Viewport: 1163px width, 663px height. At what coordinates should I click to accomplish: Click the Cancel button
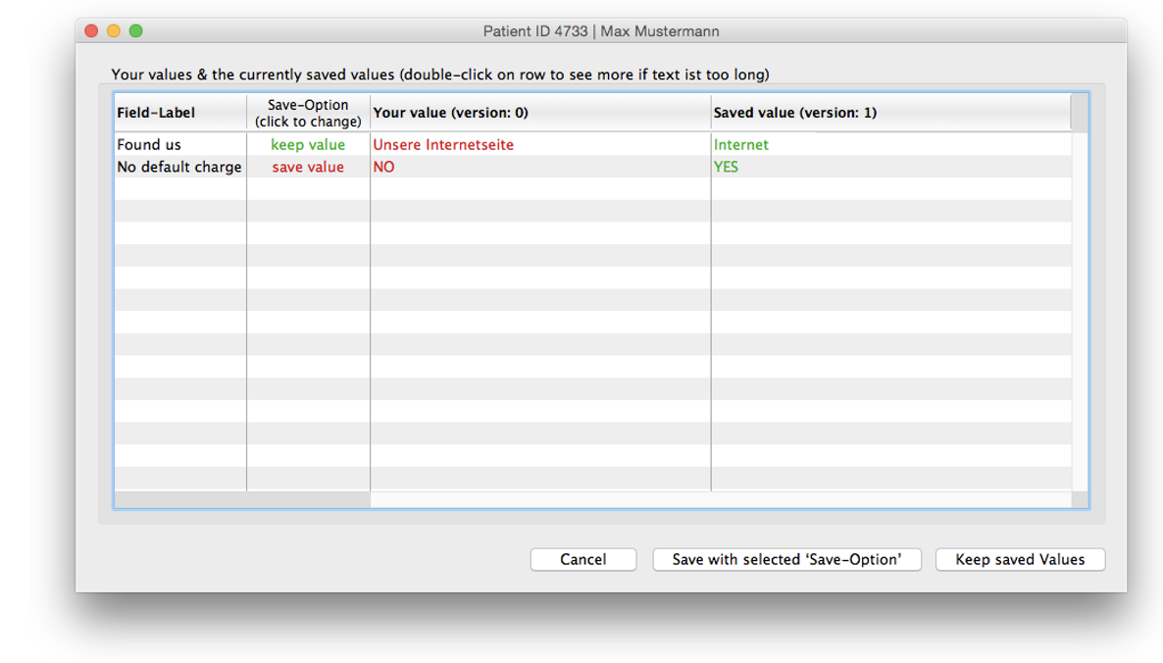[x=582, y=559]
